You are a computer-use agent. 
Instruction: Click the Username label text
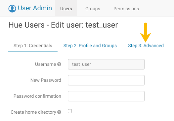coord(46,64)
